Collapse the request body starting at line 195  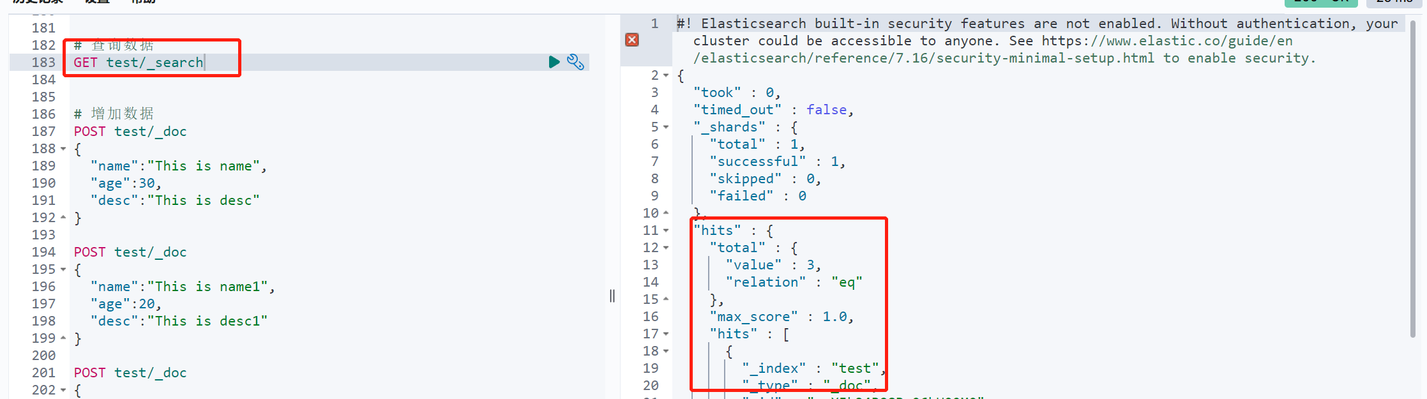[63, 269]
